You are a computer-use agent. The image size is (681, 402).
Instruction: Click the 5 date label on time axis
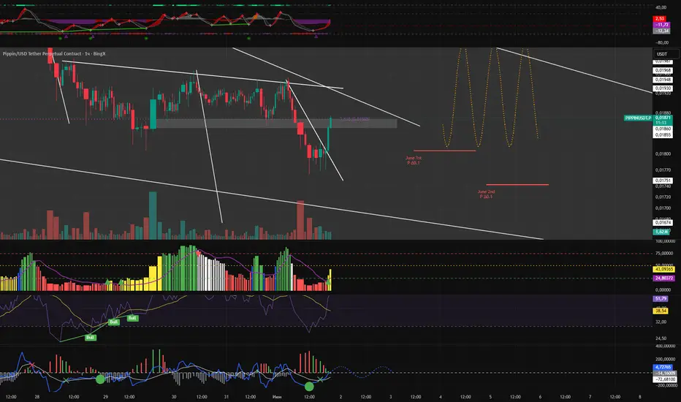coord(490,397)
